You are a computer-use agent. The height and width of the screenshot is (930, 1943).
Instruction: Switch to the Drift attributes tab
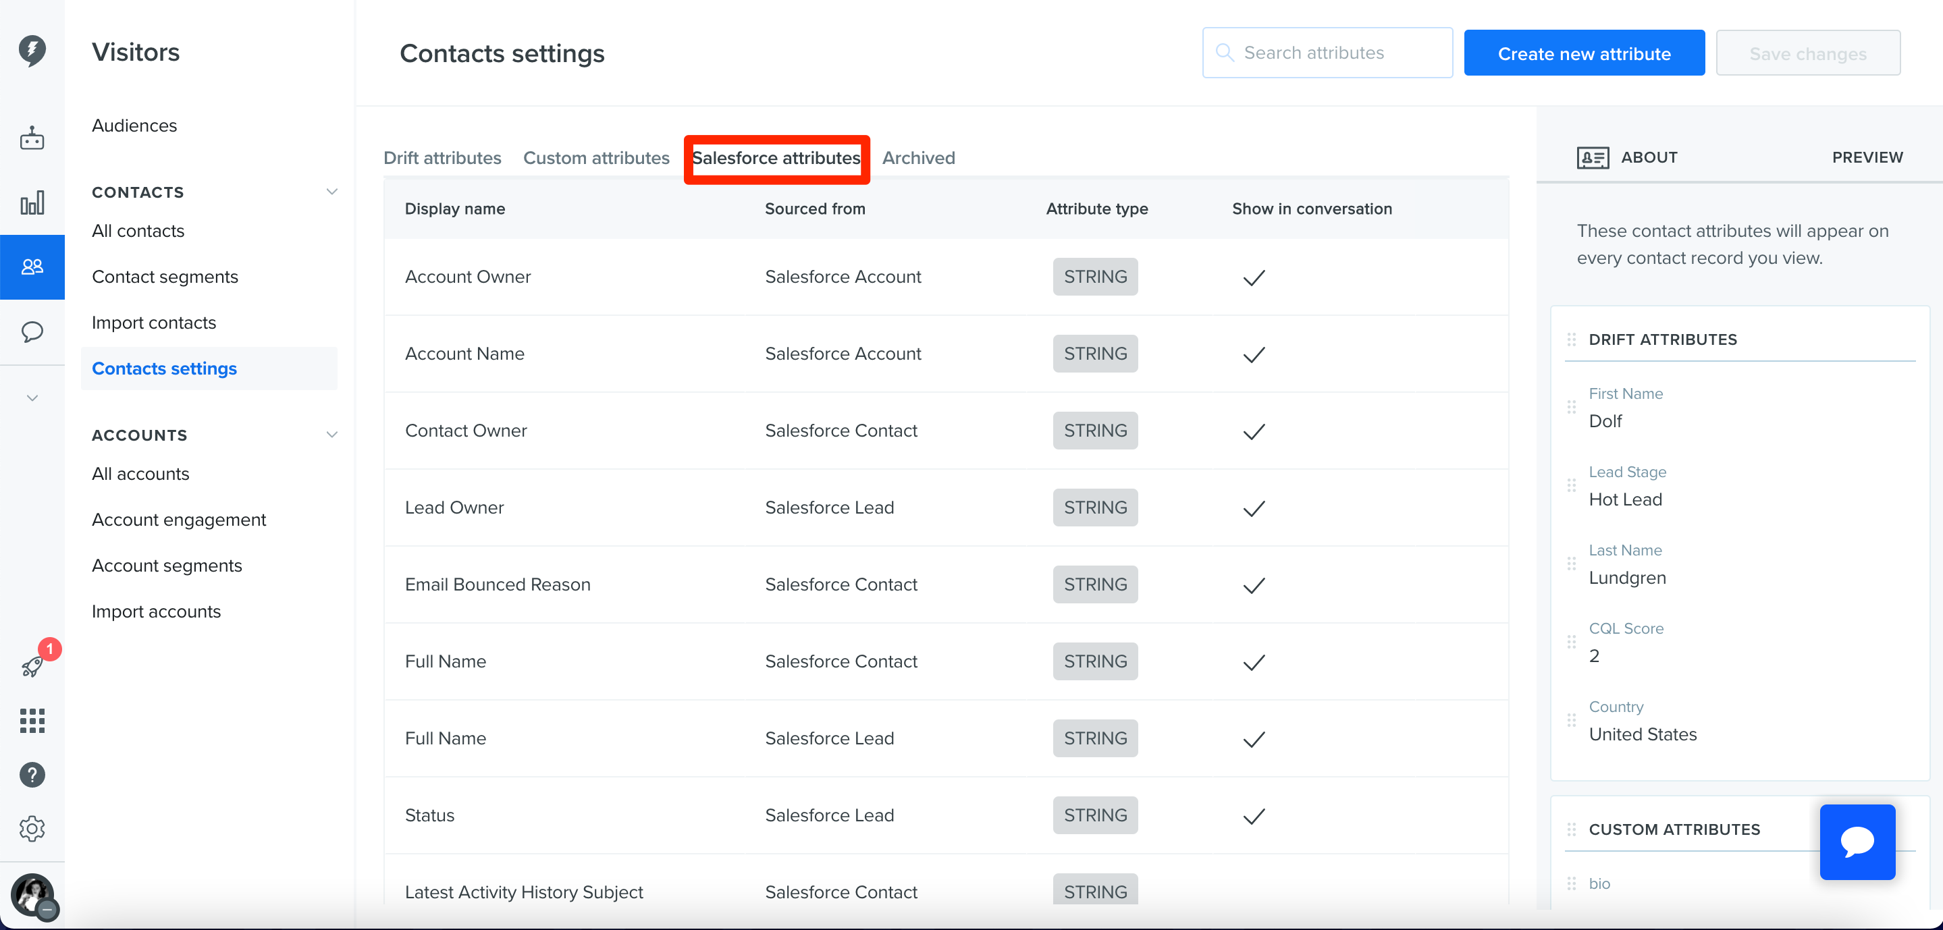coord(442,158)
